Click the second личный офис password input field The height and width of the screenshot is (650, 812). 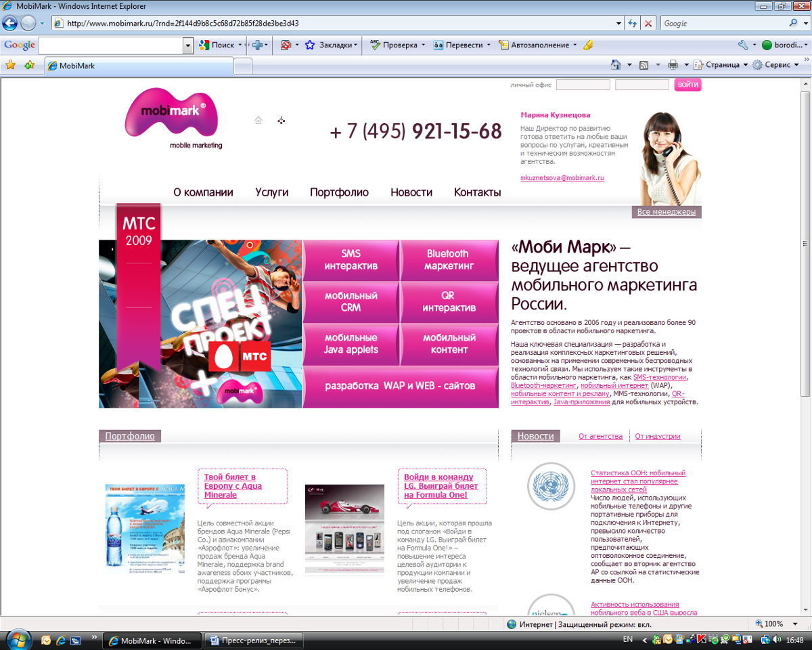point(641,85)
